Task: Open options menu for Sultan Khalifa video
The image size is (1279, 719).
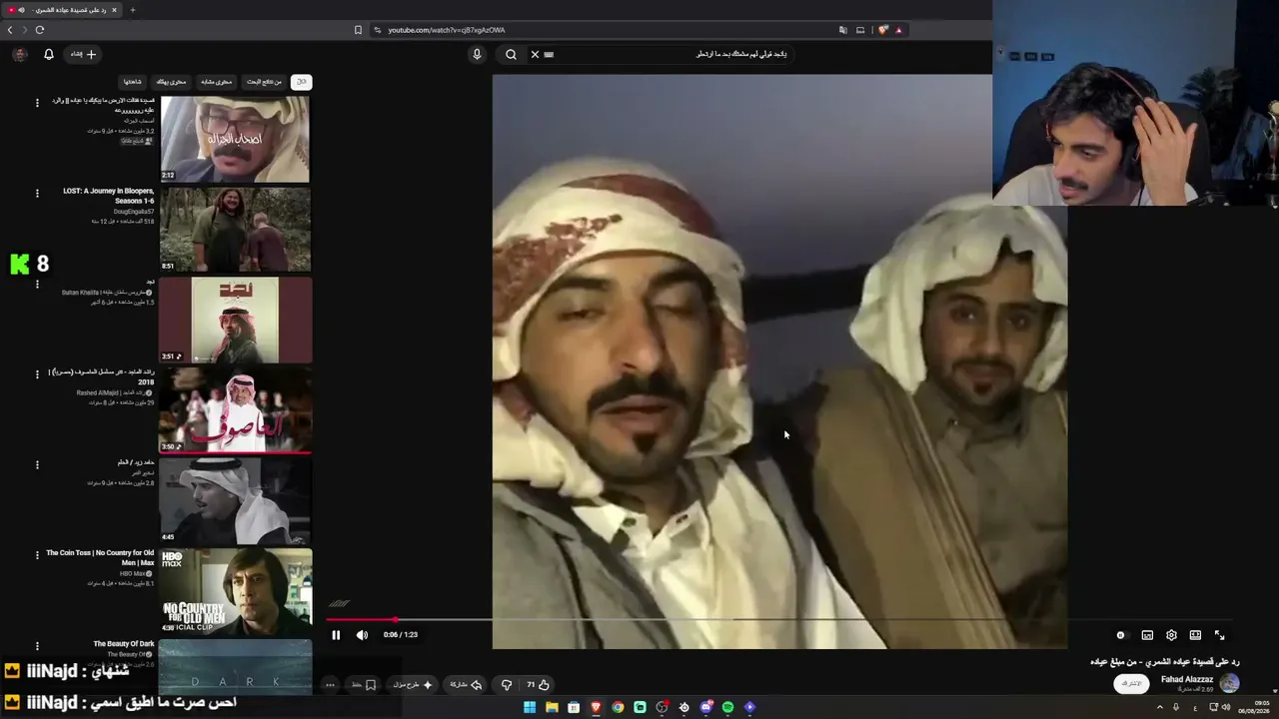Action: 37,284
